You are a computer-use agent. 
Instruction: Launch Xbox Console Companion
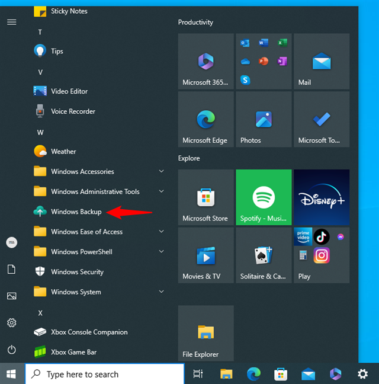click(98, 332)
